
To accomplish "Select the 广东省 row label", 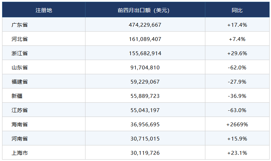I will point(20,25).
